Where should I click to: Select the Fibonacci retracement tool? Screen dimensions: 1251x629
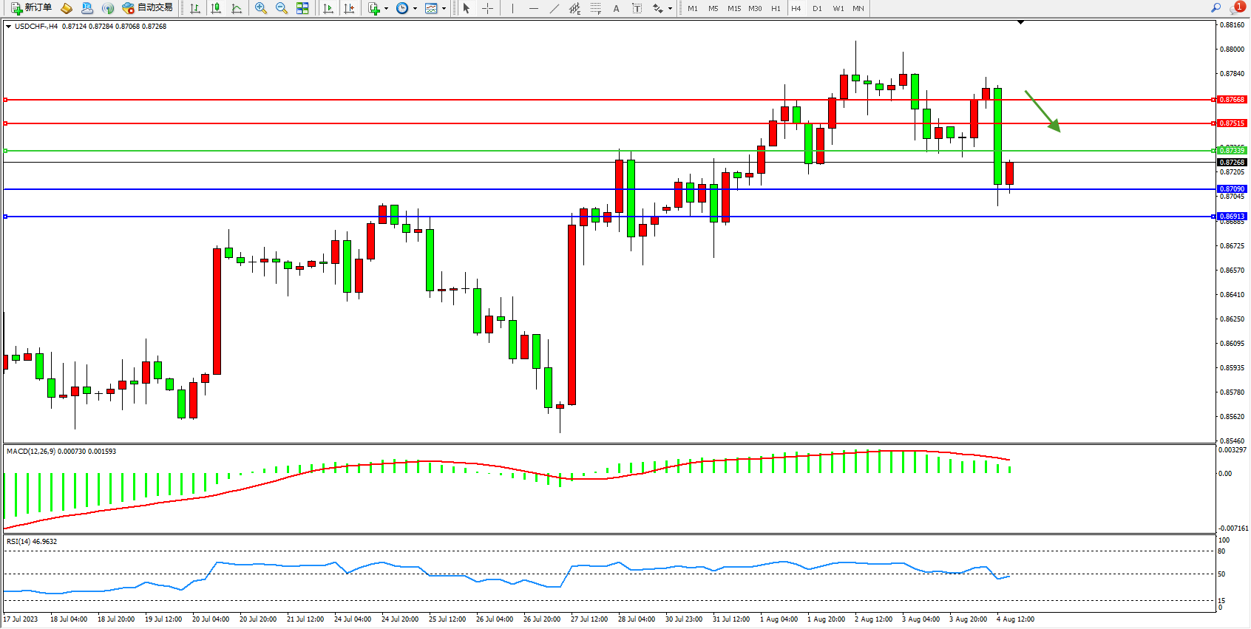(x=596, y=8)
